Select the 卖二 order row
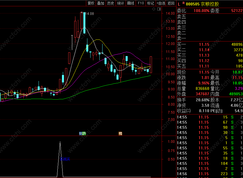This screenshot has height=178, width=243. click(x=210, y=33)
